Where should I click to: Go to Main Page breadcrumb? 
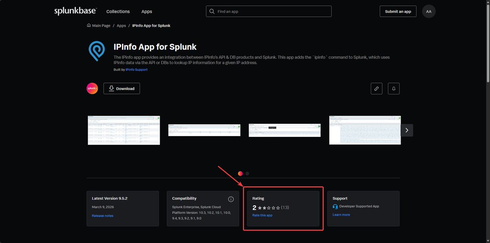(x=101, y=25)
